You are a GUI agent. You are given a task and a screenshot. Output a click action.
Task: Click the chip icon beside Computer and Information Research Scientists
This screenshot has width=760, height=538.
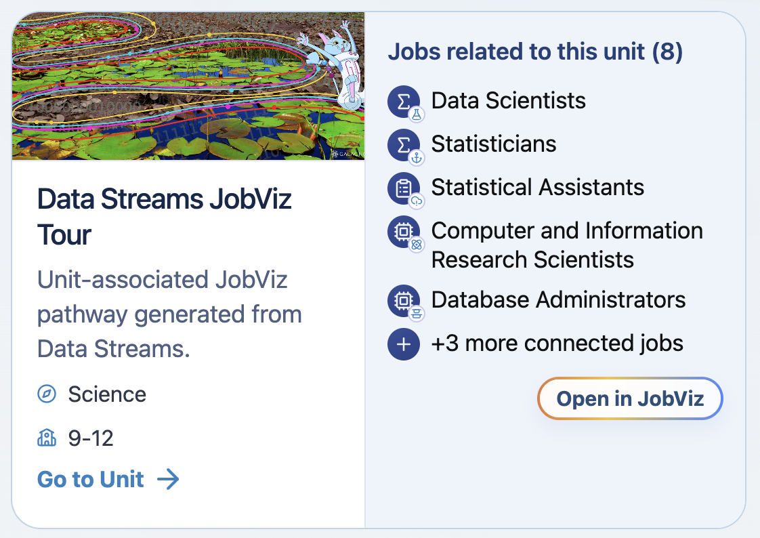point(403,232)
